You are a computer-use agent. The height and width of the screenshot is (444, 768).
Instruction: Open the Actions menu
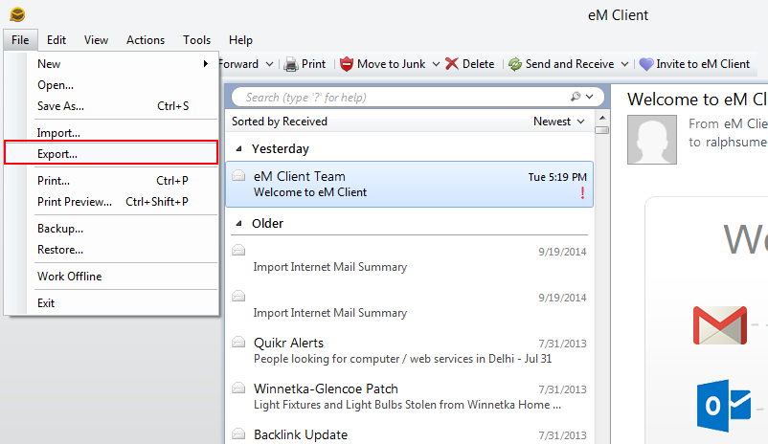click(x=146, y=40)
